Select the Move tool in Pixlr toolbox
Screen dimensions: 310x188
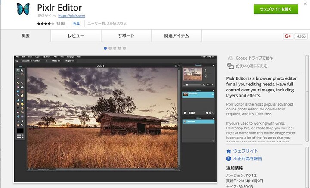(22, 70)
